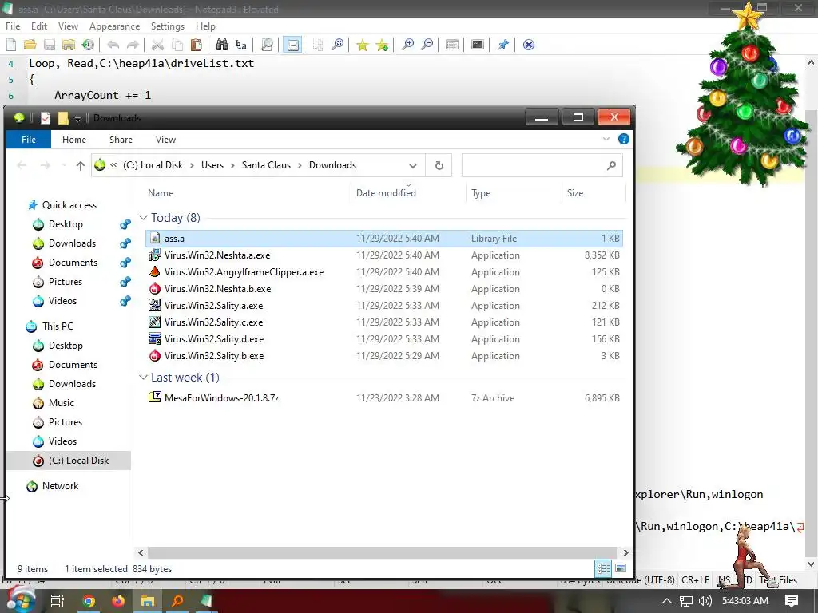This screenshot has width=818, height=613.
Task: Open Find with the binoculars icon
Action: (222, 45)
